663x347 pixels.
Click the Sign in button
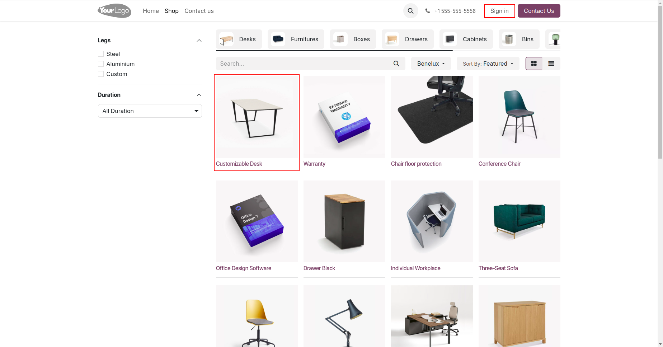coord(499,11)
